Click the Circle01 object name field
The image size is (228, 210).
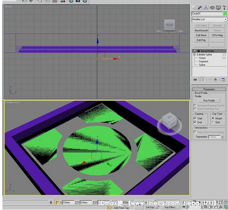coord(207,14)
